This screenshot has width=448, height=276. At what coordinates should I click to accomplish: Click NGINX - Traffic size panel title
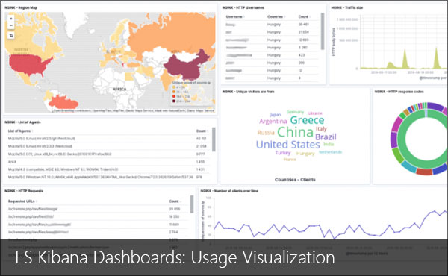347,7
